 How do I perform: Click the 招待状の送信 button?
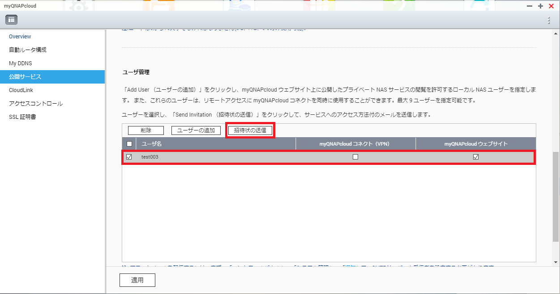[x=250, y=130]
